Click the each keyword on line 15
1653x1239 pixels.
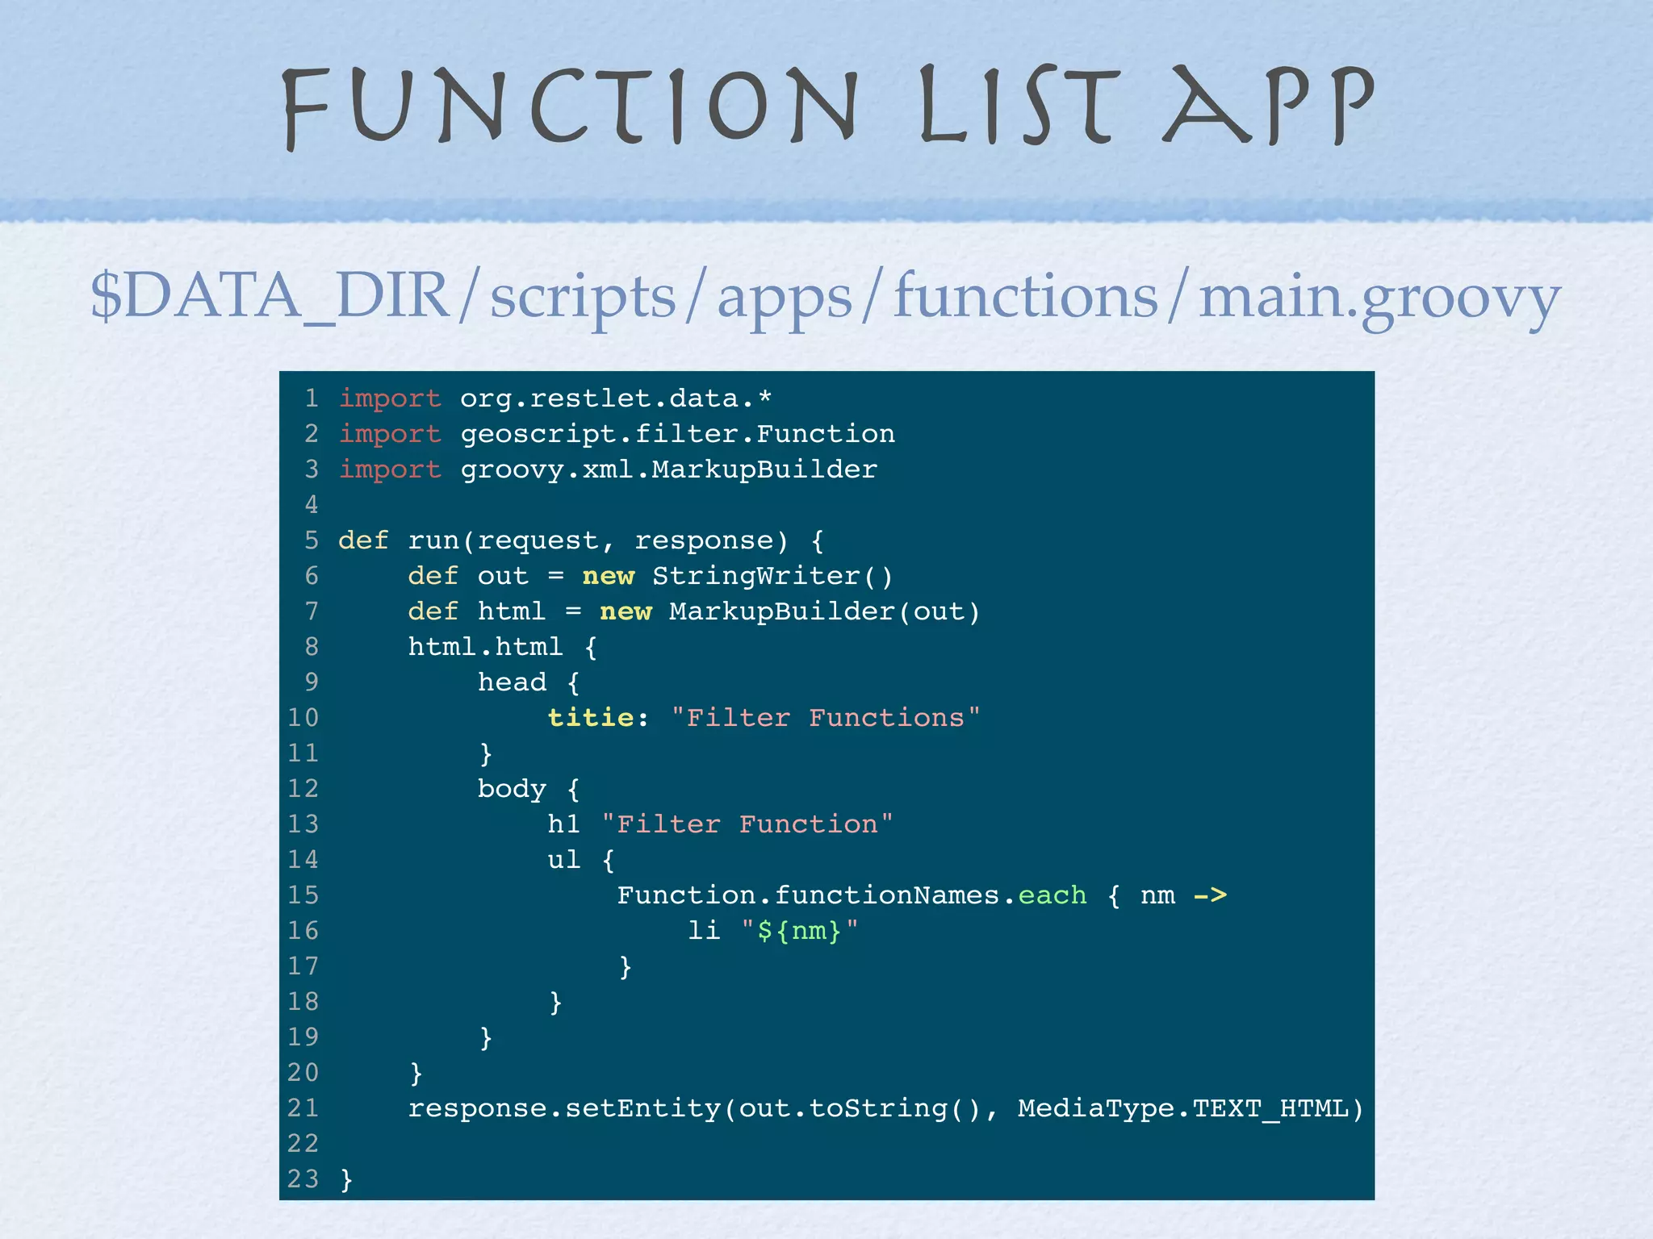tap(1052, 895)
